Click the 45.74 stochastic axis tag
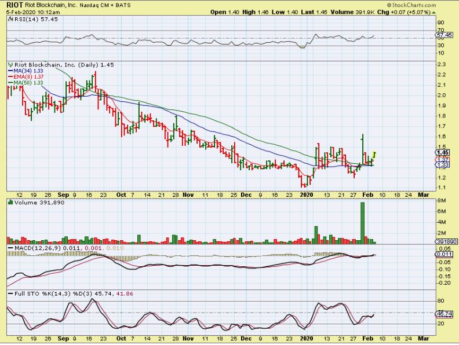The height and width of the screenshot is (345, 459). [444, 314]
